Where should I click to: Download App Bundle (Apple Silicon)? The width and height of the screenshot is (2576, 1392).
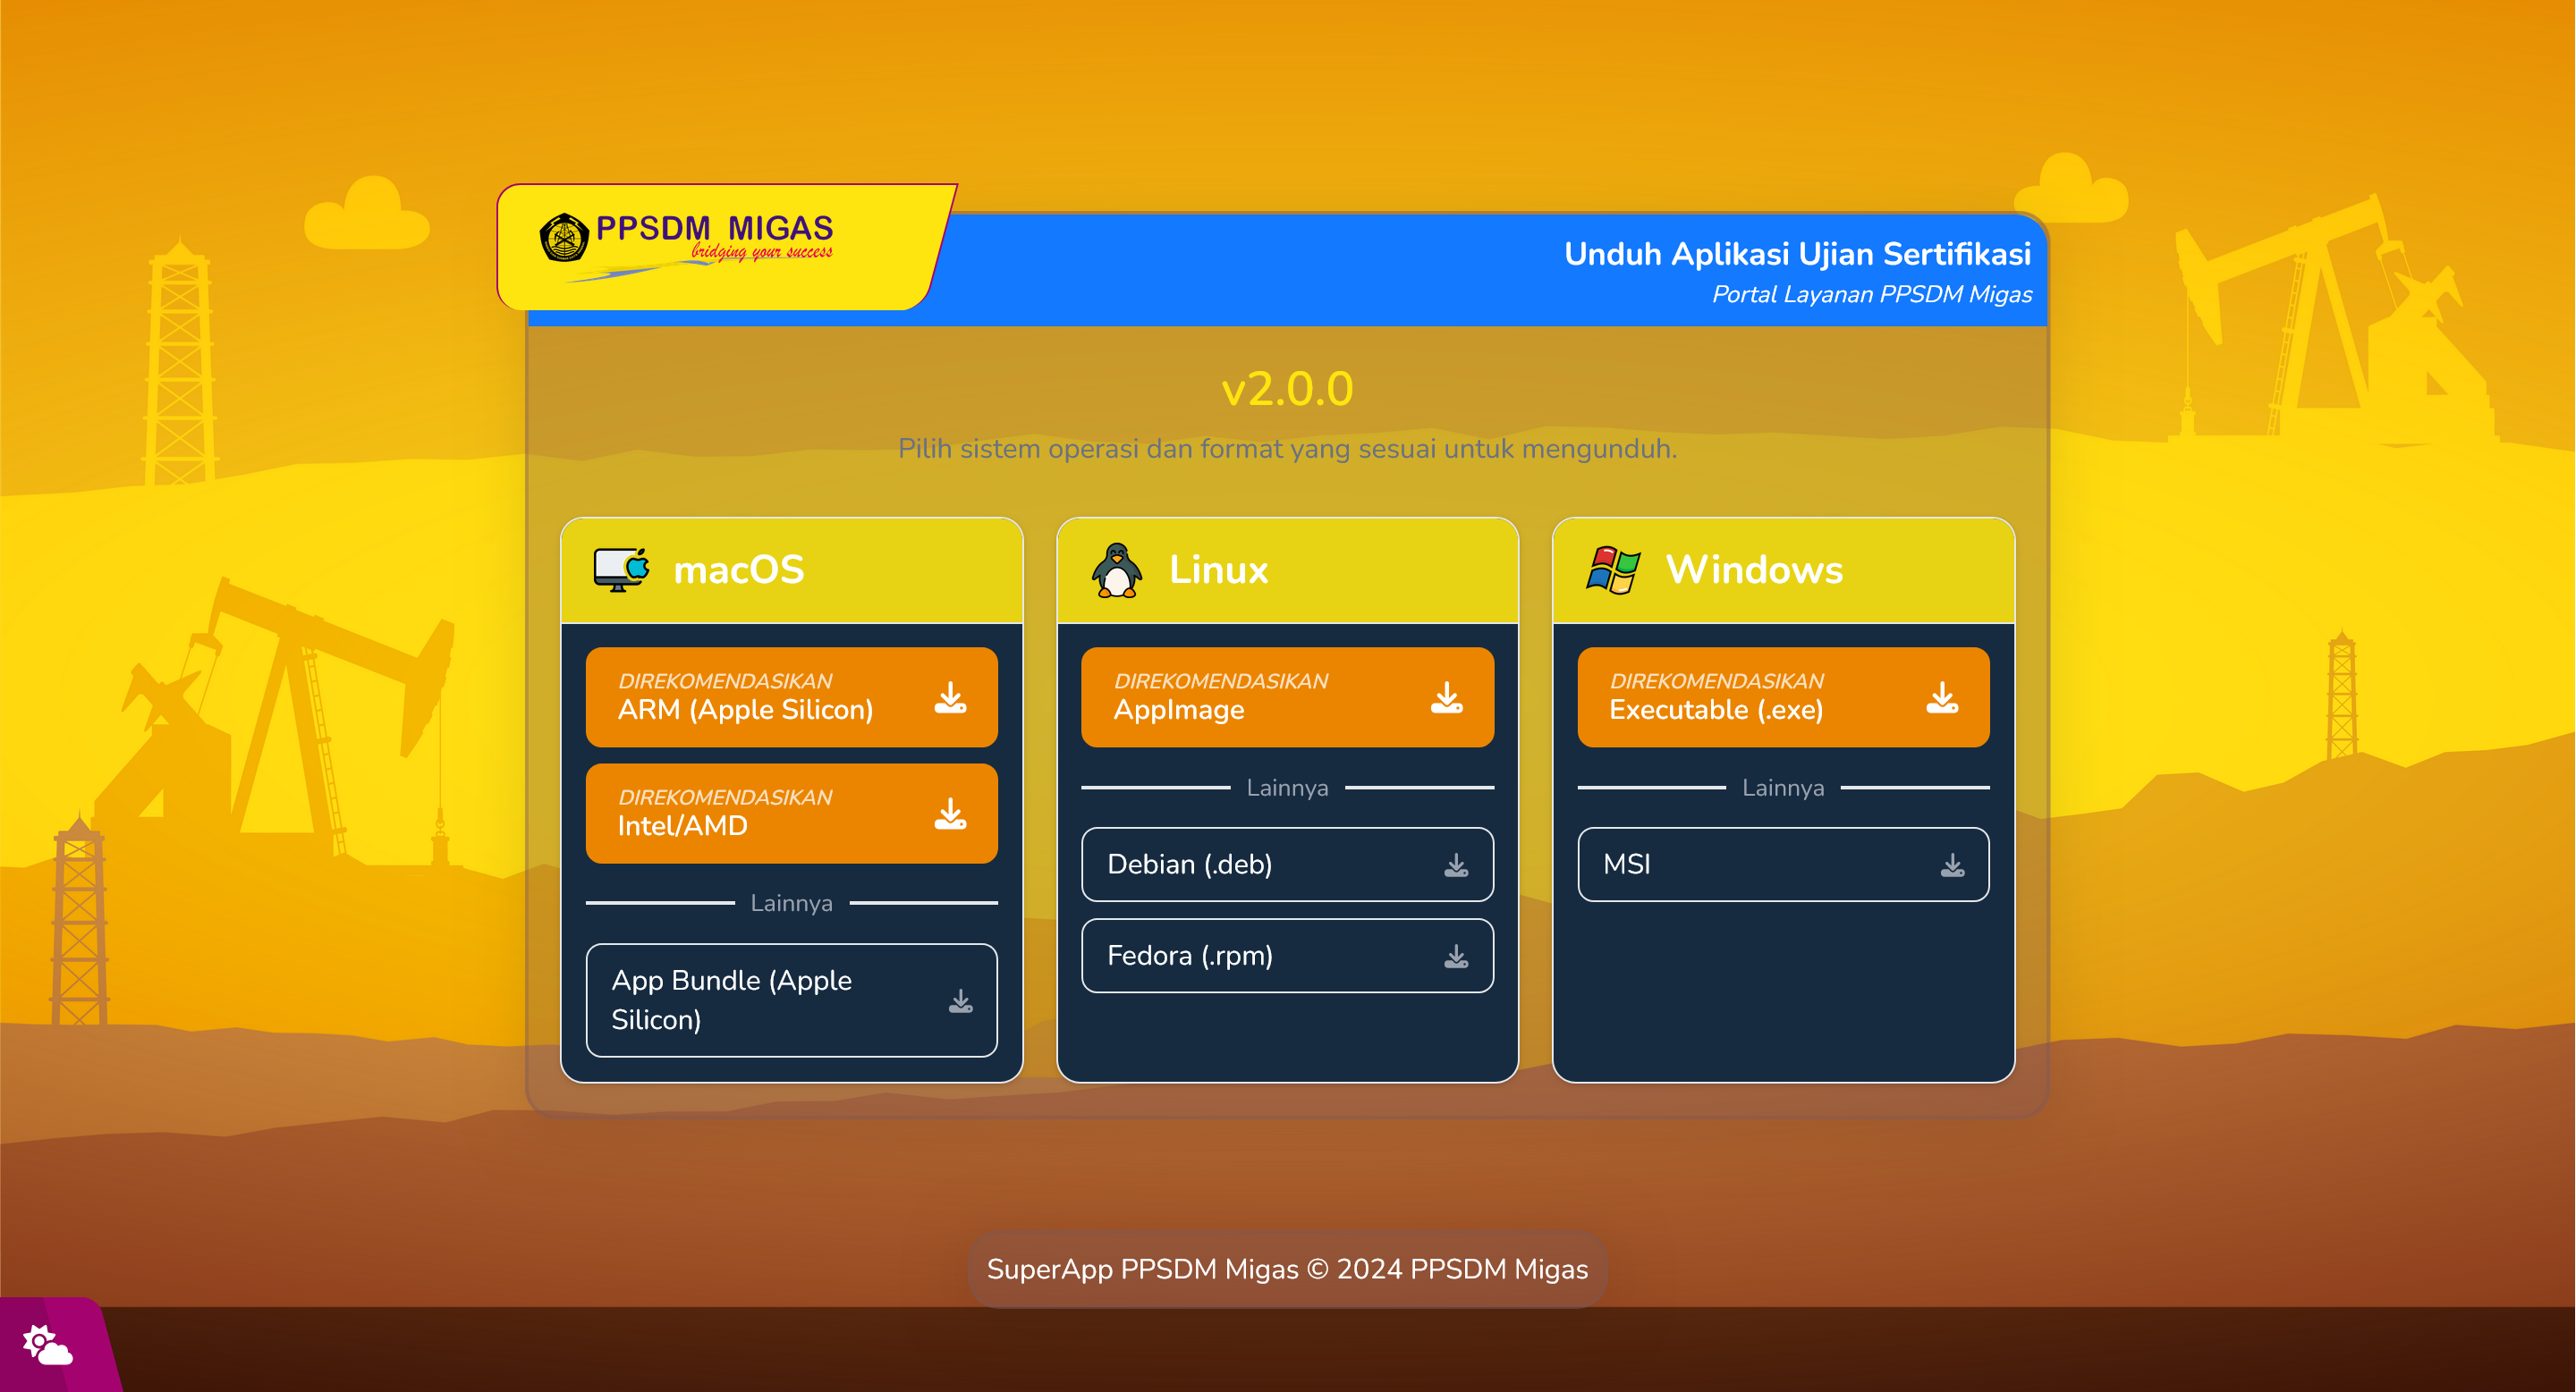791,1000
